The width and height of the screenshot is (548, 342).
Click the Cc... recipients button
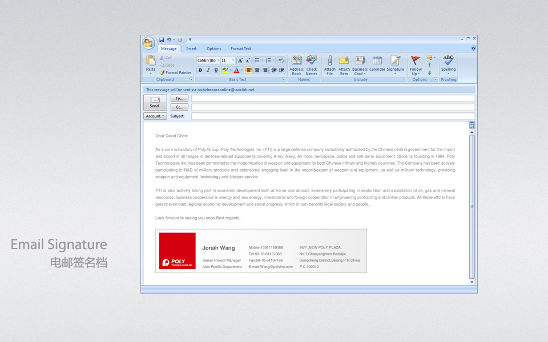point(179,107)
